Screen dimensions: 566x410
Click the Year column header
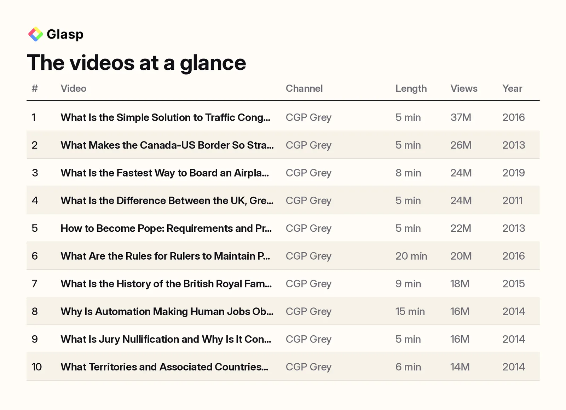[x=512, y=88]
